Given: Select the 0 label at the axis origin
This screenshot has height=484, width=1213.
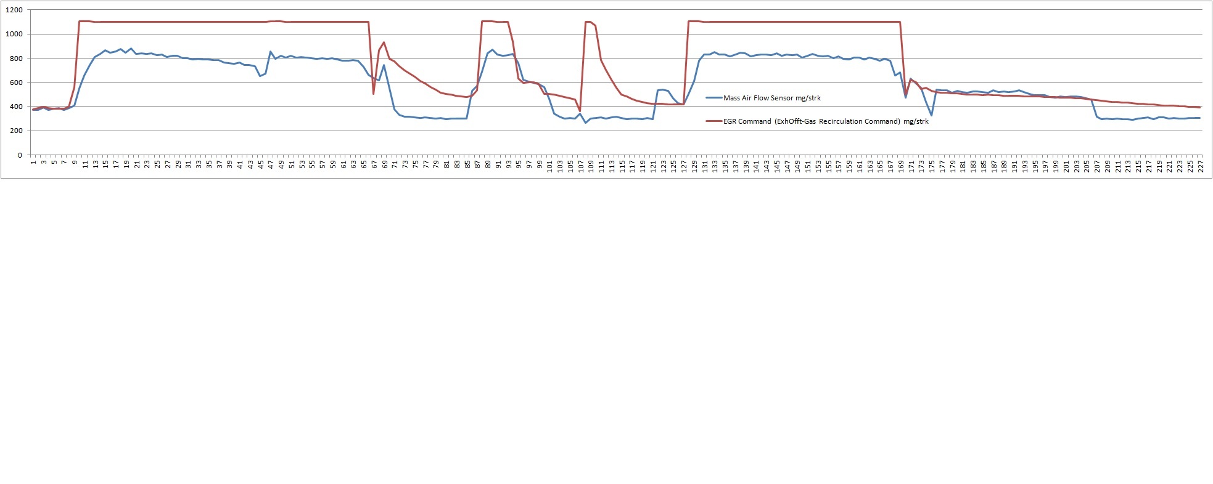Looking at the screenshot, I should click(x=20, y=155).
